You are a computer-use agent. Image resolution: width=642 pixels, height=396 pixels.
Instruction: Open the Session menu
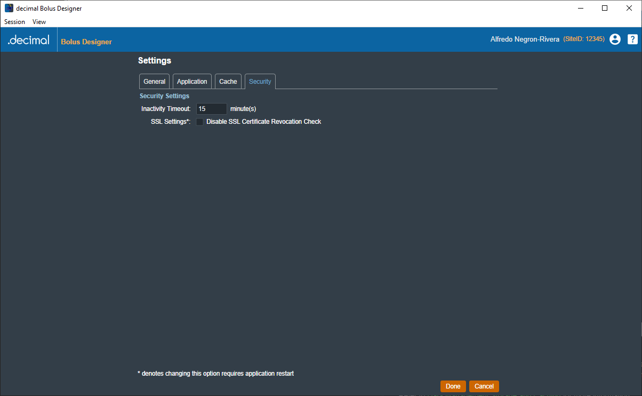[x=14, y=22]
